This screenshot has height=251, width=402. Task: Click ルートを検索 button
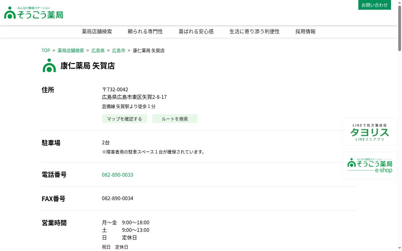175,119
